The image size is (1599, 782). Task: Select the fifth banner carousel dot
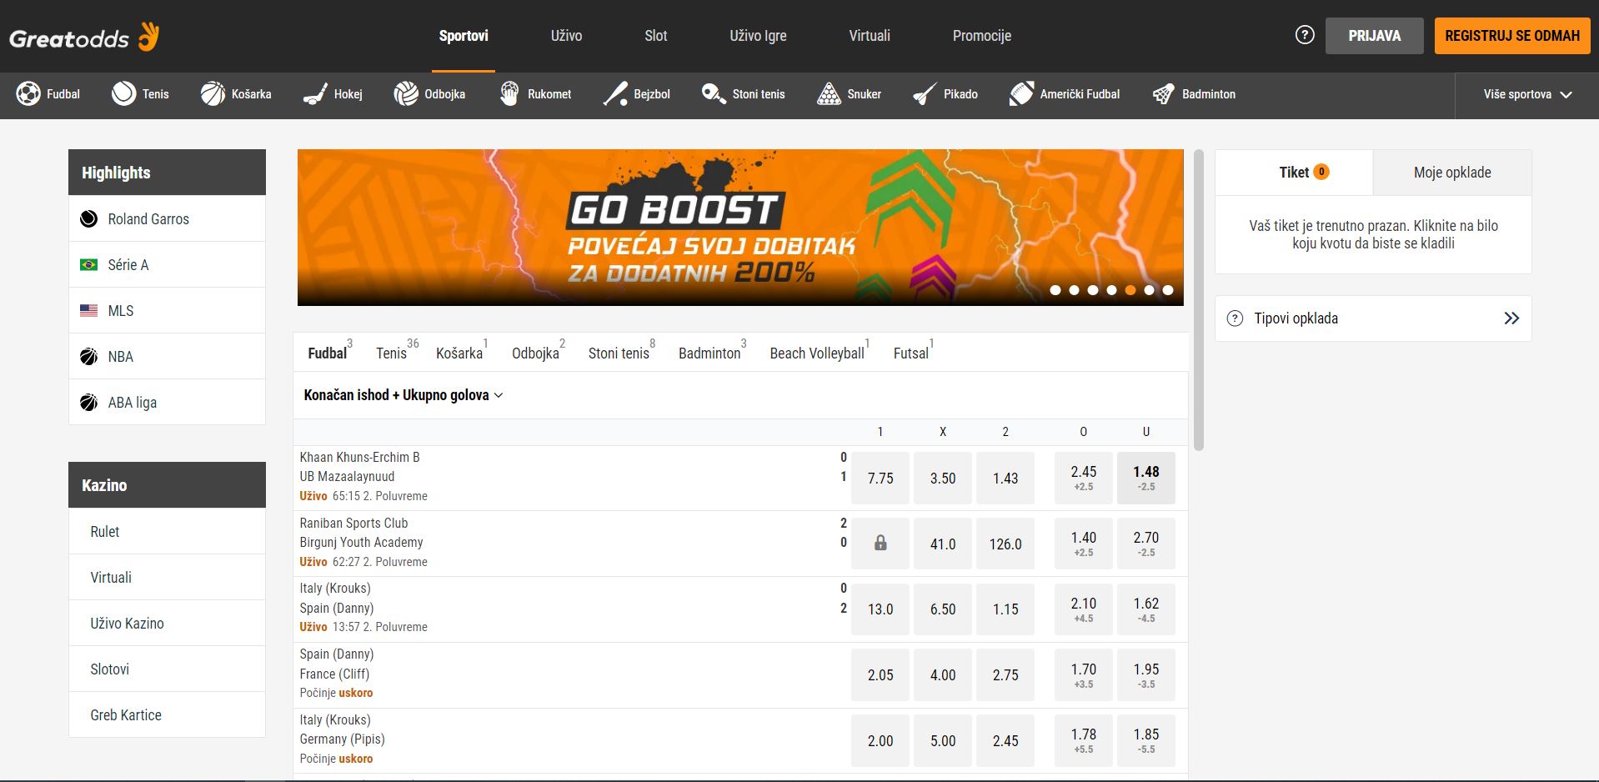pos(1130,290)
